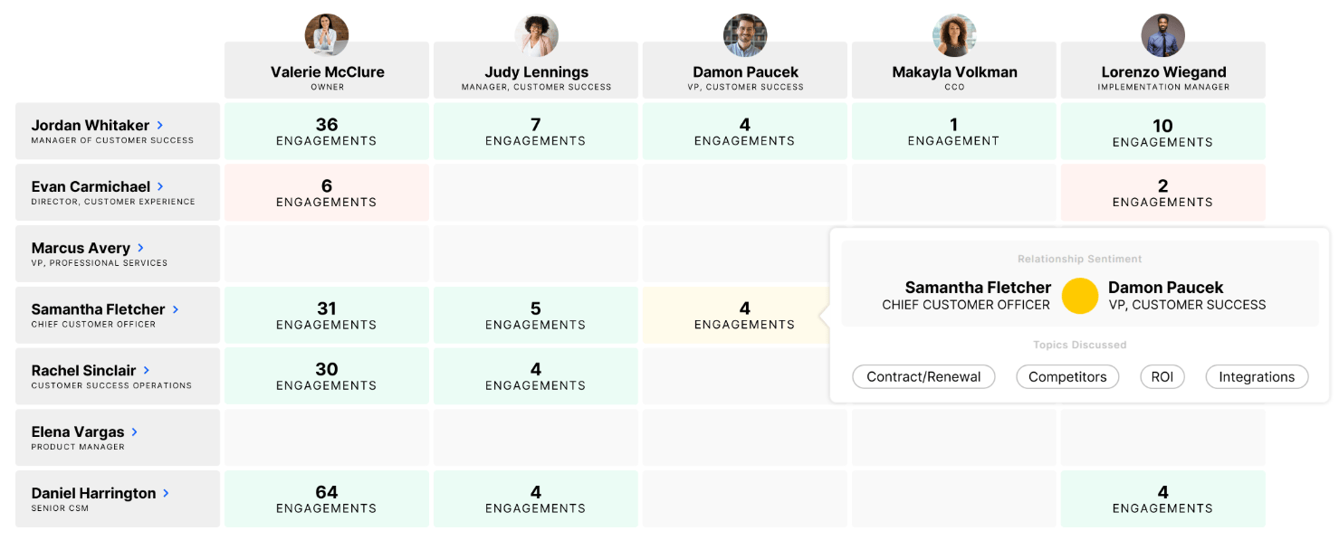This screenshot has width=1339, height=559.
Task: Expand Jordan Whitaker's row chevron
Action: [x=160, y=126]
